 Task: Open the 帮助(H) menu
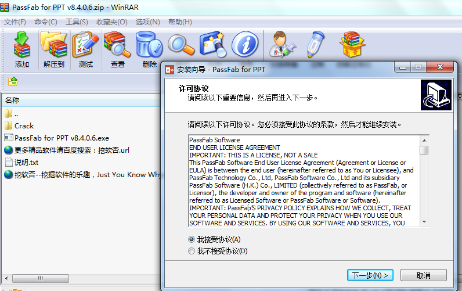click(x=180, y=22)
